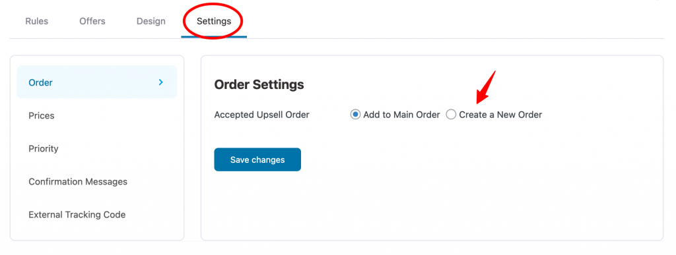Screen dimensions: 676x255
Task: Select the Add to Main Order radio button
Action: (x=355, y=115)
